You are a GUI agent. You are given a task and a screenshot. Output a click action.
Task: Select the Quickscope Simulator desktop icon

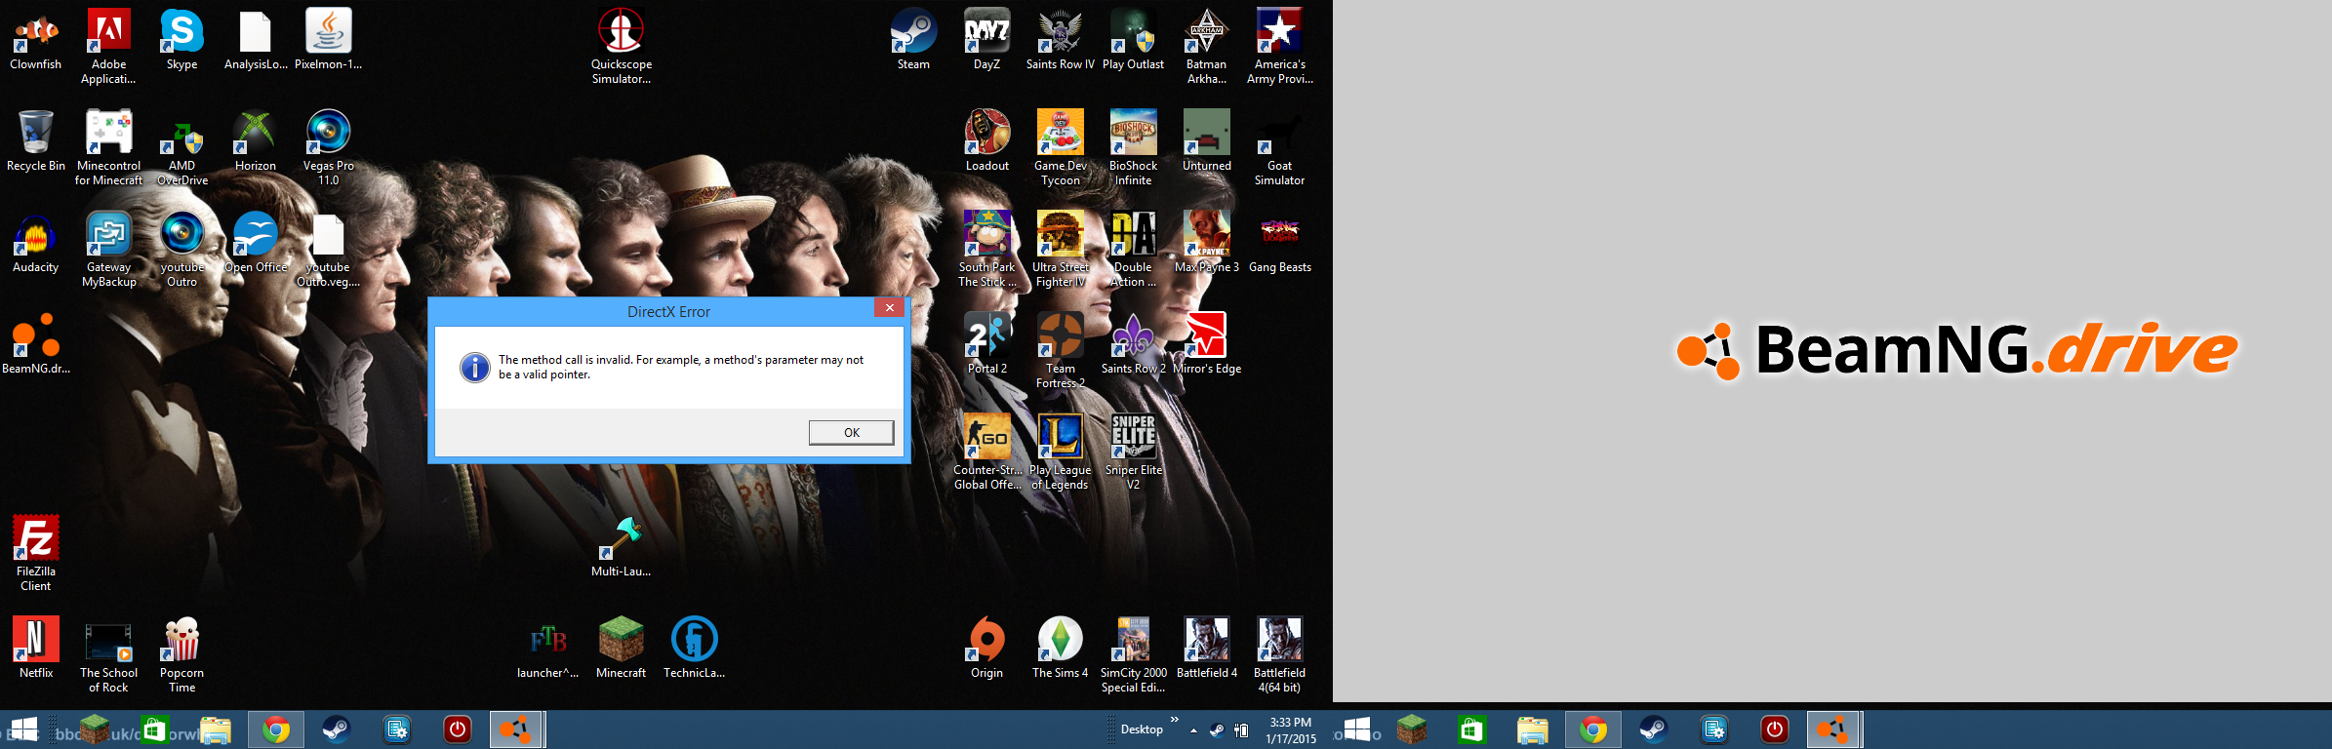pyautogui.click(x=622, y=47)
